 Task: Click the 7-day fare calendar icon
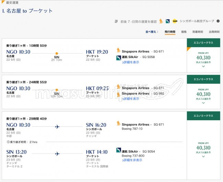tap(116, 21)
